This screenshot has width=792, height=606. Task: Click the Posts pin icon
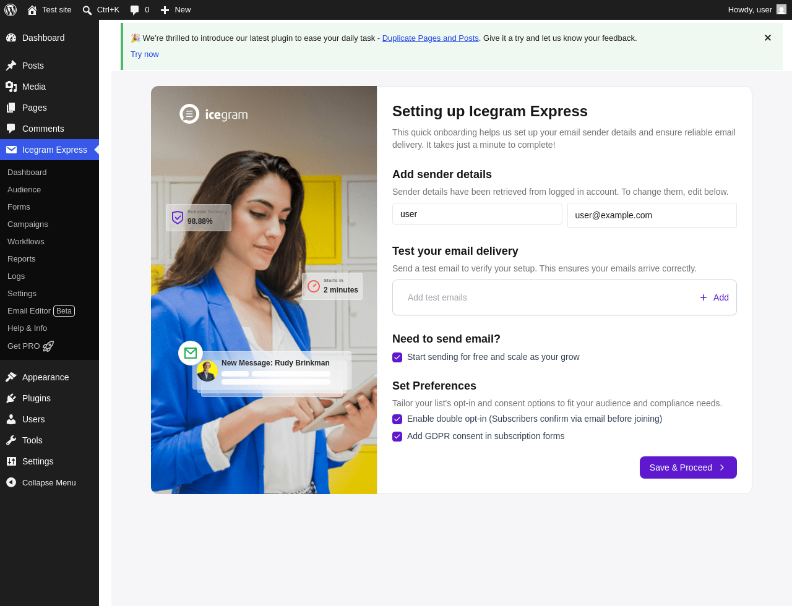pyautogui.click(x=11, y=66)
